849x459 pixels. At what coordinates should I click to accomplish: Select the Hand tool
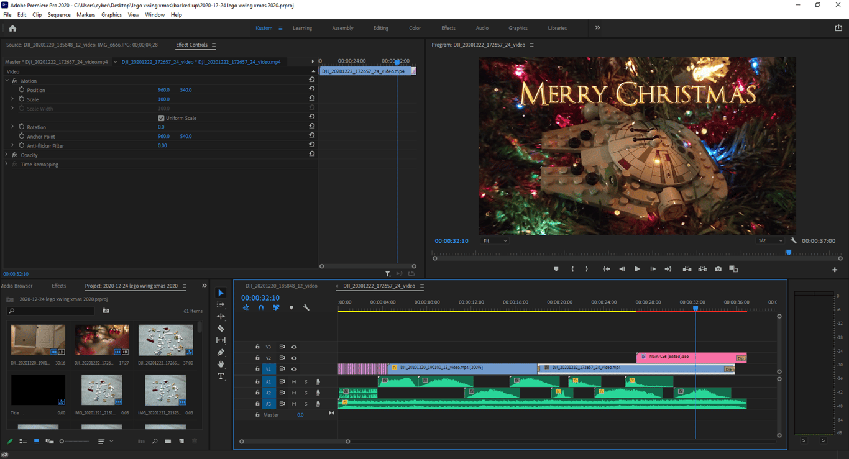tap(221, 364)
